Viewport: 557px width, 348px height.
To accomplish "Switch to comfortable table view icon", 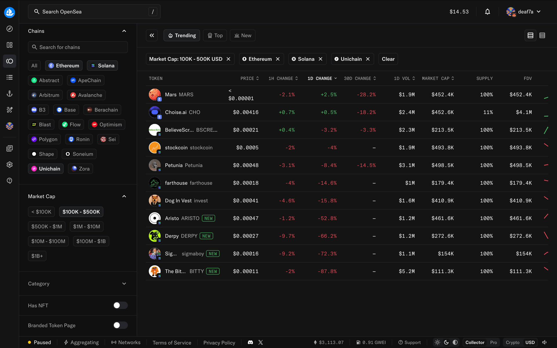I will click(x=530, y=35).
